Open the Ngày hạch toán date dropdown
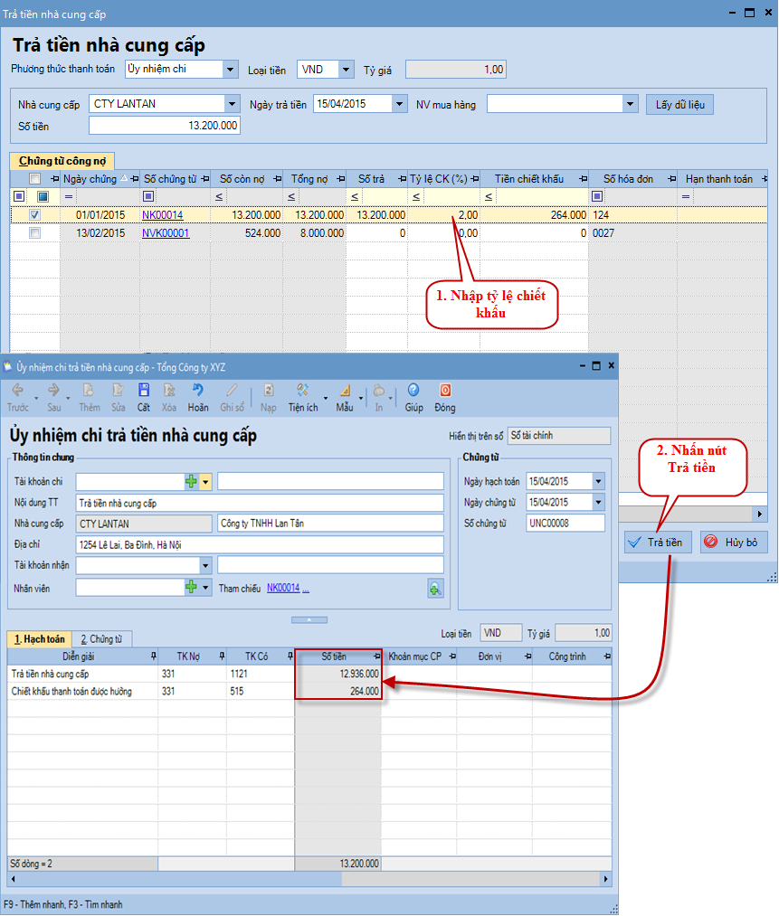Viewport: 779px width, 916px height. point(598,482)
